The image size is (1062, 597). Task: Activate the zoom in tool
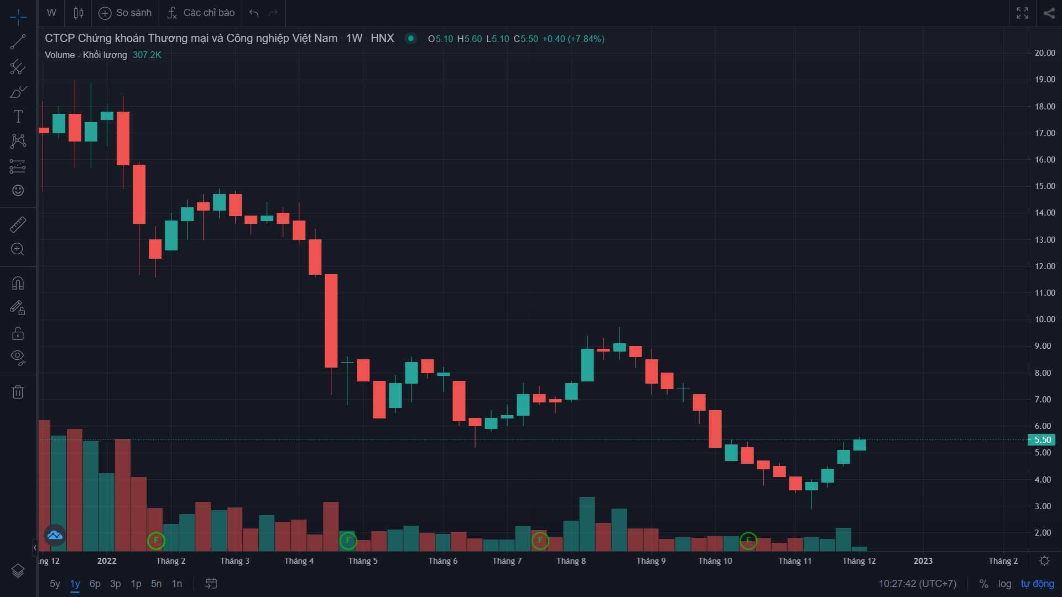point(18,249)
